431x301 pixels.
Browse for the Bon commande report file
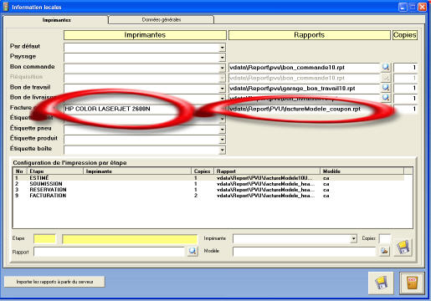[x=386, y=67]
